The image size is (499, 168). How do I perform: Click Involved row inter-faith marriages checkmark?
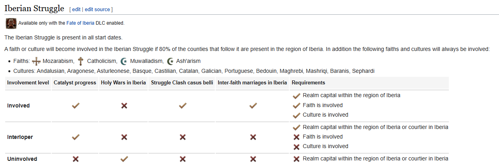coord(253,106)
